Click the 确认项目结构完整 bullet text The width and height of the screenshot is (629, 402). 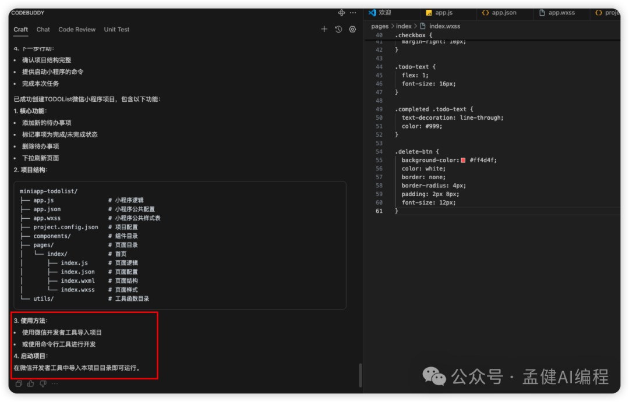coord(47,60)
